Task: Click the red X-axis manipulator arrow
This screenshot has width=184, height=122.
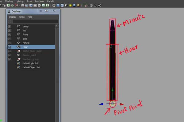Action: (122, 104)
